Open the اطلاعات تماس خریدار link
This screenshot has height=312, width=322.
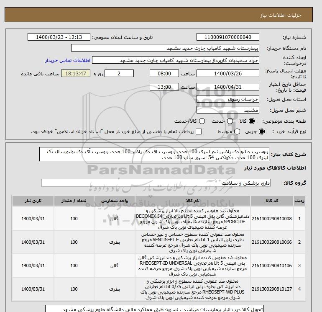coord(68,60)
